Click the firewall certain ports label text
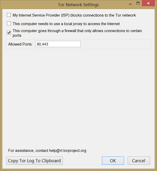Screen dimensions: 157x171 pyautogui.click(x=77, y=31)
